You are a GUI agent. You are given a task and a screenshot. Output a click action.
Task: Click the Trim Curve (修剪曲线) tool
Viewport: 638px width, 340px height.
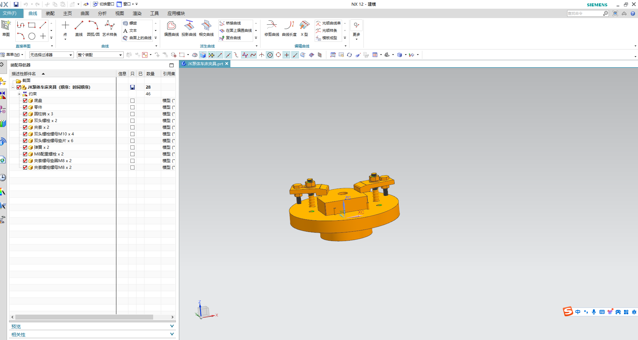coord(272,28)
